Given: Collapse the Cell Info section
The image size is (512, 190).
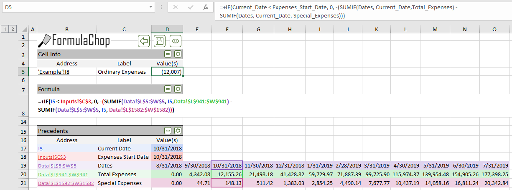Looking at the screenshot, I should pos(168,54).
